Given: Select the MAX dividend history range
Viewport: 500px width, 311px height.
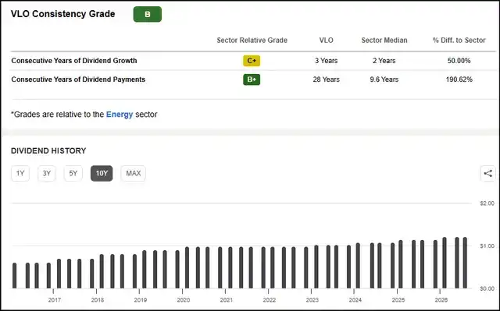Looking at the screenshot, I should point(134,173).
